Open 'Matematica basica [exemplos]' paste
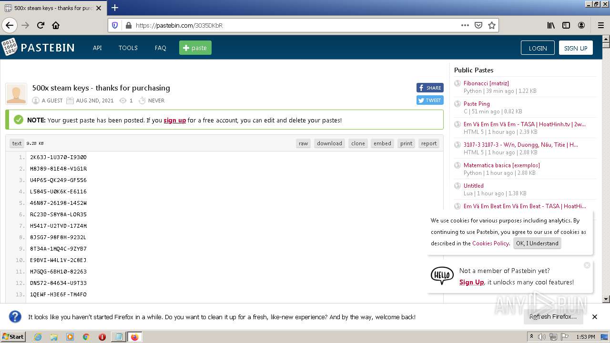Viewport: 610px width, 343px height. click(x=502, y=165)
